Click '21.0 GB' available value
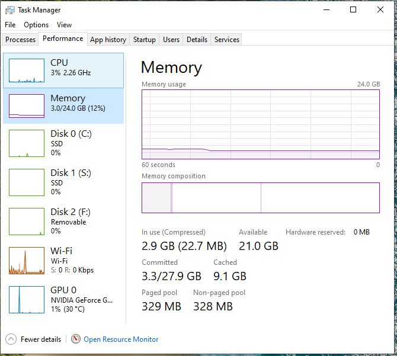The width and height of the screenshot is (397, 356). tap(258, 246)
